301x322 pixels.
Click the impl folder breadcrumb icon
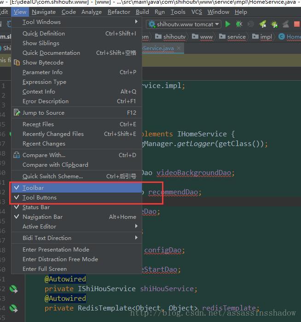(x=255, y=36)
